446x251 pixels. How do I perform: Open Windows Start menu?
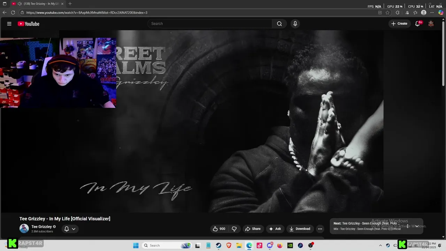(136, 245)
